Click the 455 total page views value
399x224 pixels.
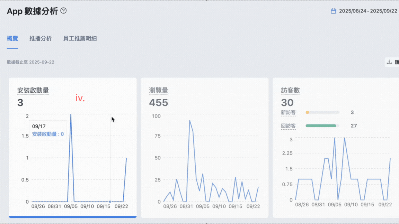tap(159, 103)
